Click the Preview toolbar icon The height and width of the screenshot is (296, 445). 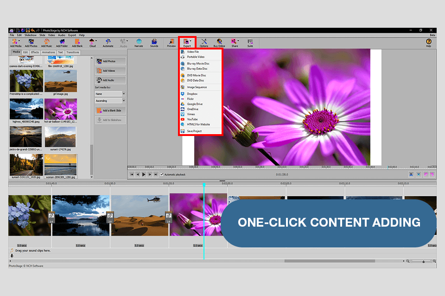tap(172, 43)
